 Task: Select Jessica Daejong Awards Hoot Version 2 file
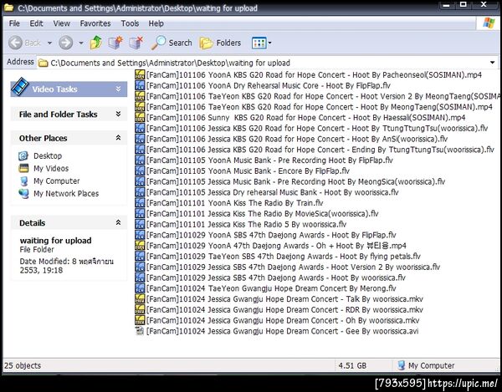click(x=294, y=267)
